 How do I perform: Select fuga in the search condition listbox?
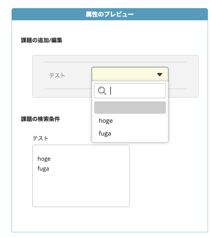click(43, 168)
